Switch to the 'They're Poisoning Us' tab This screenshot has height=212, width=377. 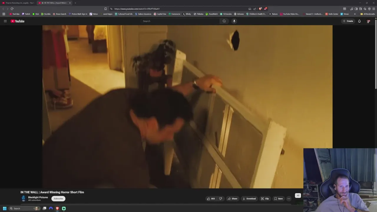click(18, 3)
